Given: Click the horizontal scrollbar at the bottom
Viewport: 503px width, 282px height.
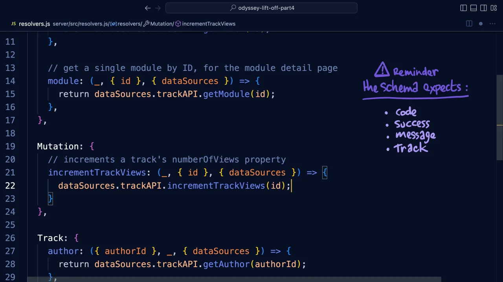Looking at the screenshot, I should point(234,279).
